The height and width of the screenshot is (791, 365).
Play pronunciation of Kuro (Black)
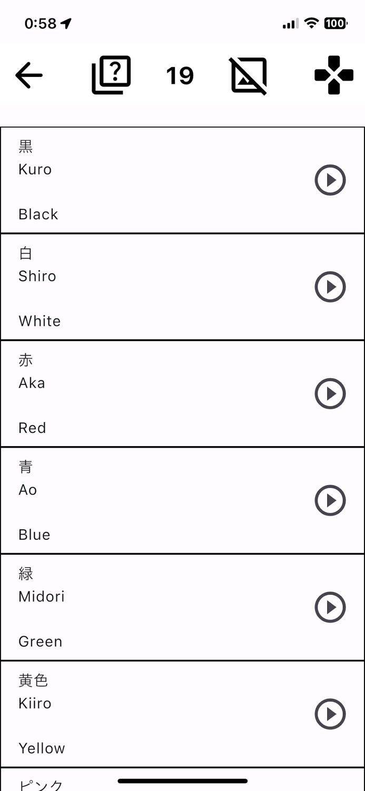coord(330,180)
